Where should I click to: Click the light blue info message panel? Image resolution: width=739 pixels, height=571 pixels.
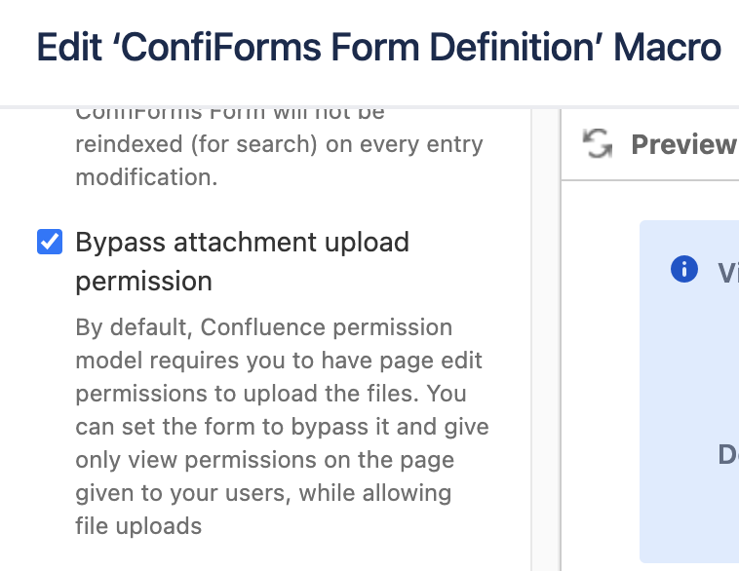[x=689, y=391]
